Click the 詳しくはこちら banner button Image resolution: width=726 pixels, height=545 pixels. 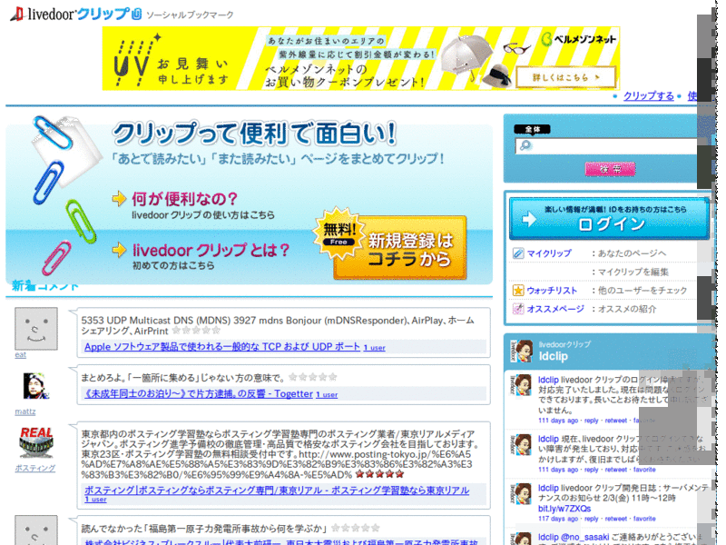565,77
